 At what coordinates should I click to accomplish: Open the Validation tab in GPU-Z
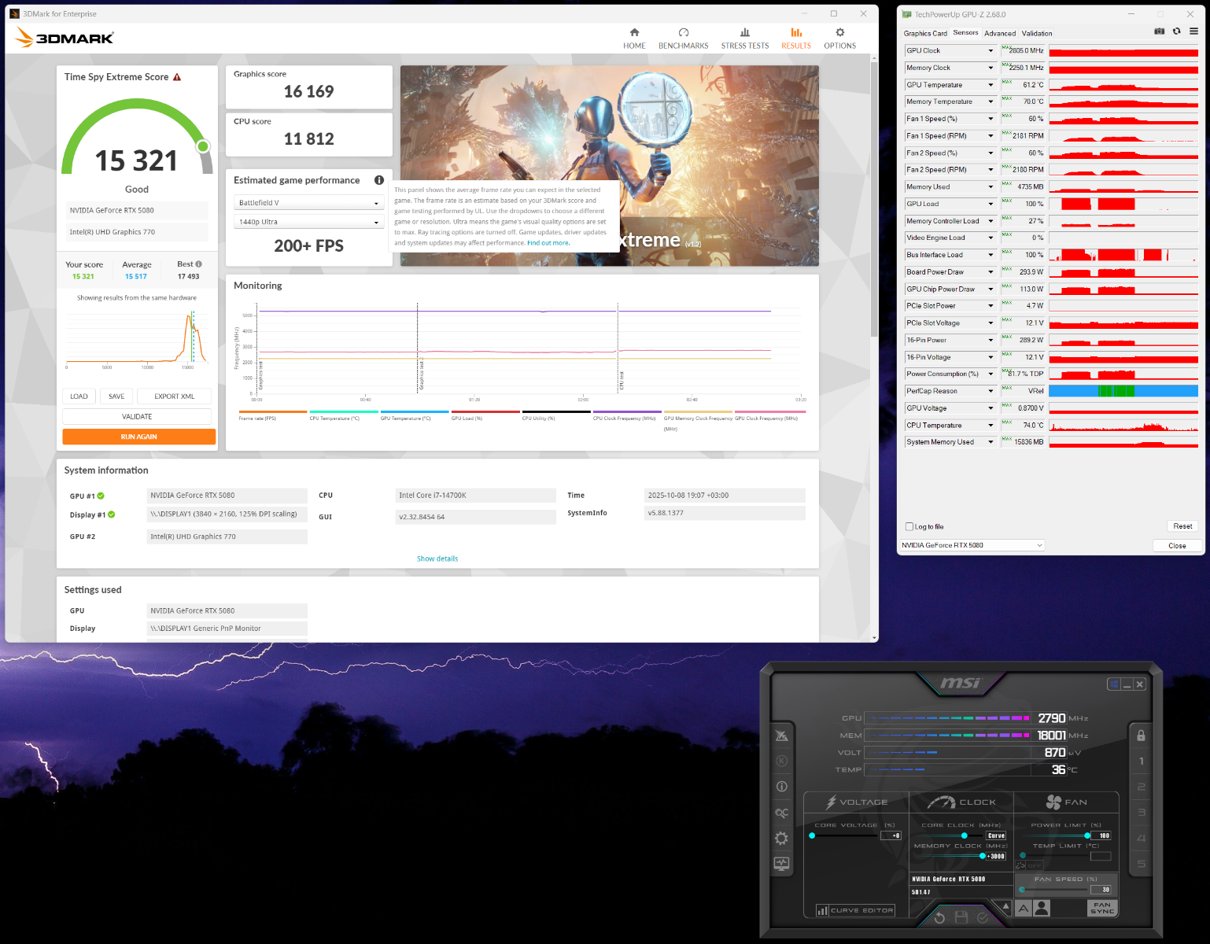pyautogui.click(x=1037, y=33)
